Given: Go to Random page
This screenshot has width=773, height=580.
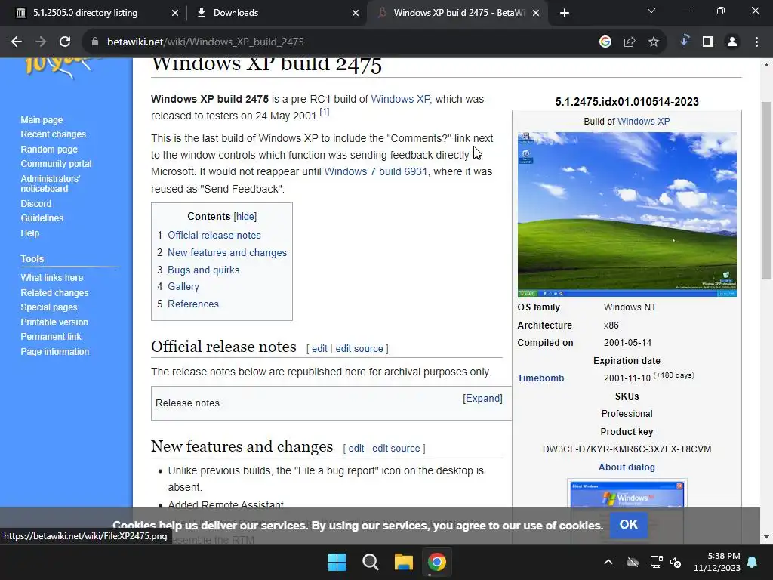Looking at the screenshot, I should tap(49, 149).
